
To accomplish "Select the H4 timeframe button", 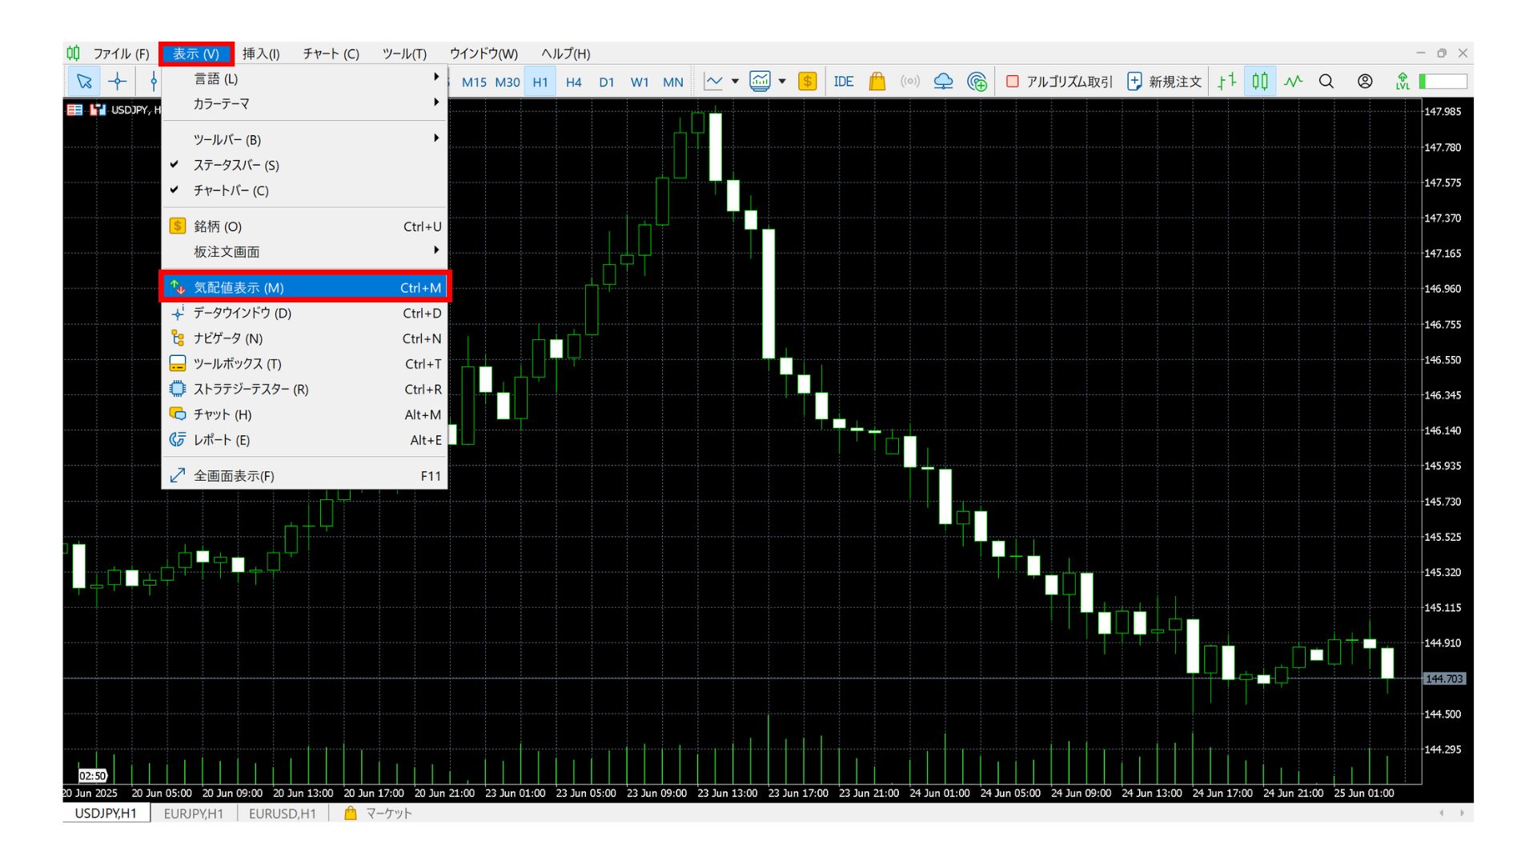I will click(x=573, y=82).
